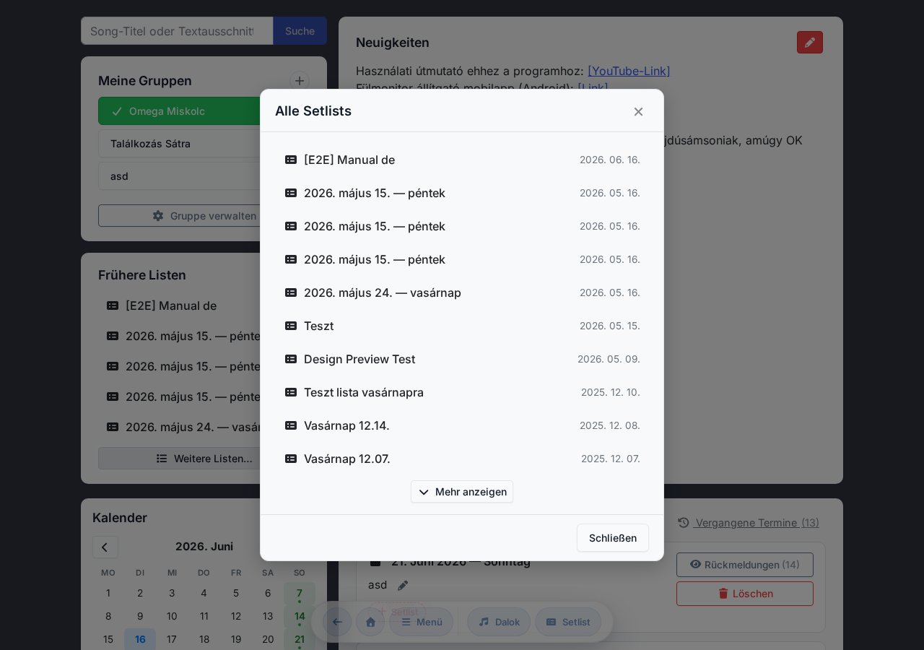Open Vergangene Termine link
924x650 pixels.
[x=749, y=523]
